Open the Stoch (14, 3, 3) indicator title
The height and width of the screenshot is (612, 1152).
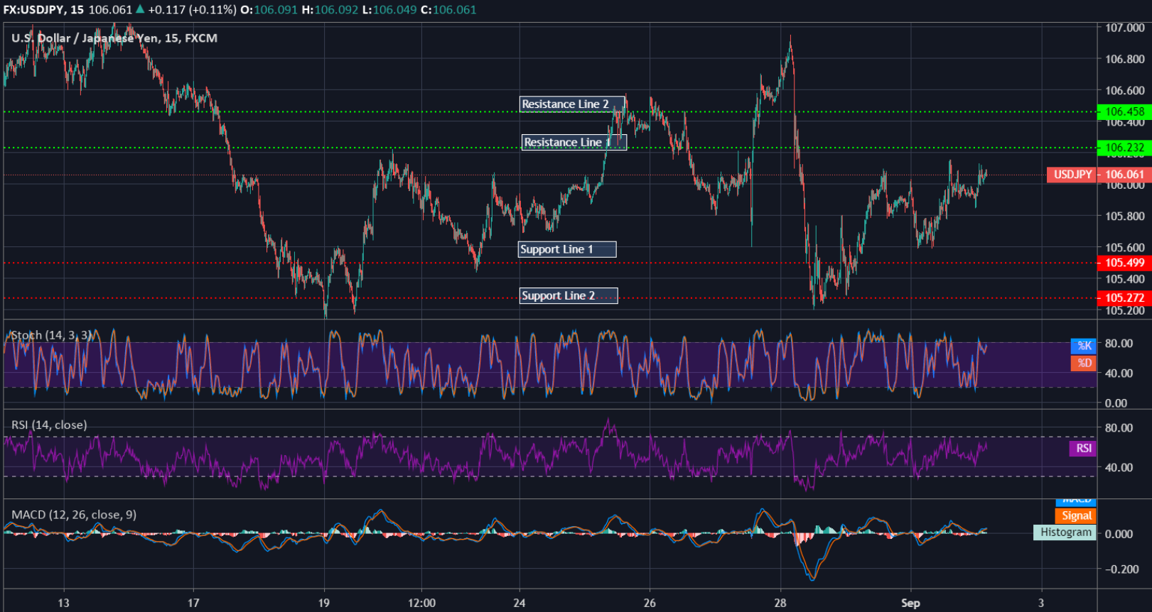52,335
